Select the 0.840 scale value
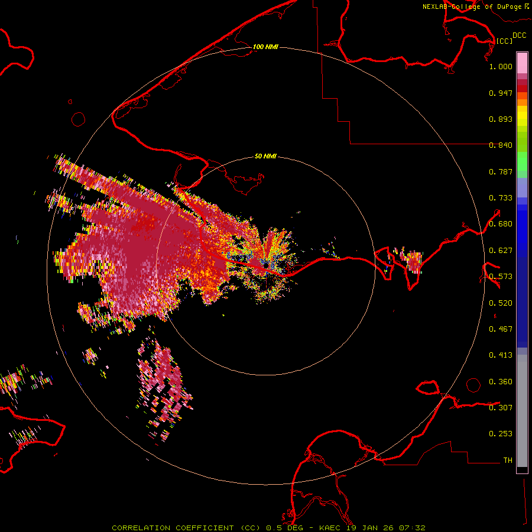 coord(501,145)
